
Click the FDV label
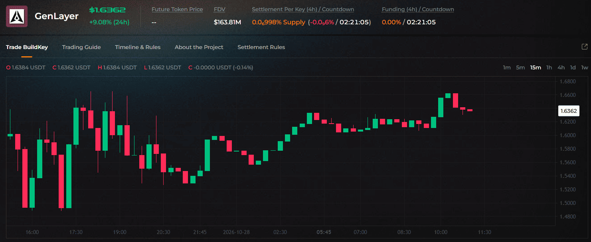coord(219,9)
